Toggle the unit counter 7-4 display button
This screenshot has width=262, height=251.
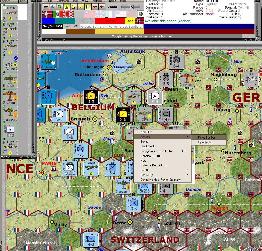point(67,7)
